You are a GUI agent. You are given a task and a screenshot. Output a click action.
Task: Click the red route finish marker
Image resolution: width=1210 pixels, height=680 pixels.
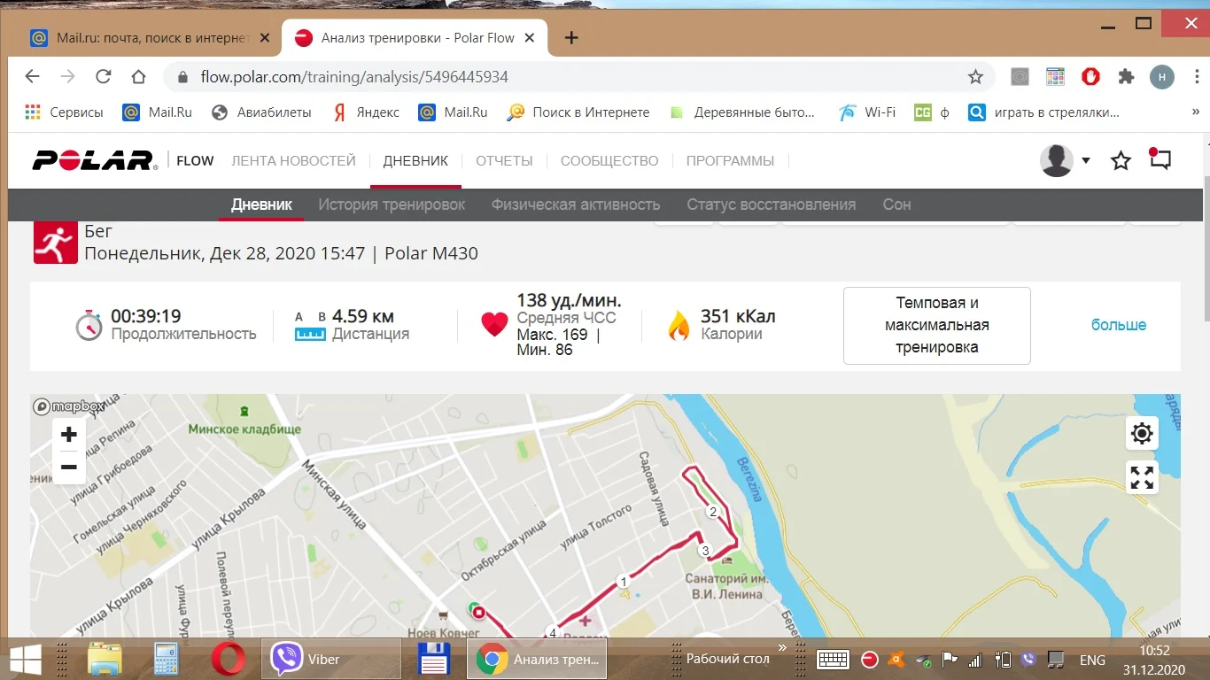click(x=479, y=612)
